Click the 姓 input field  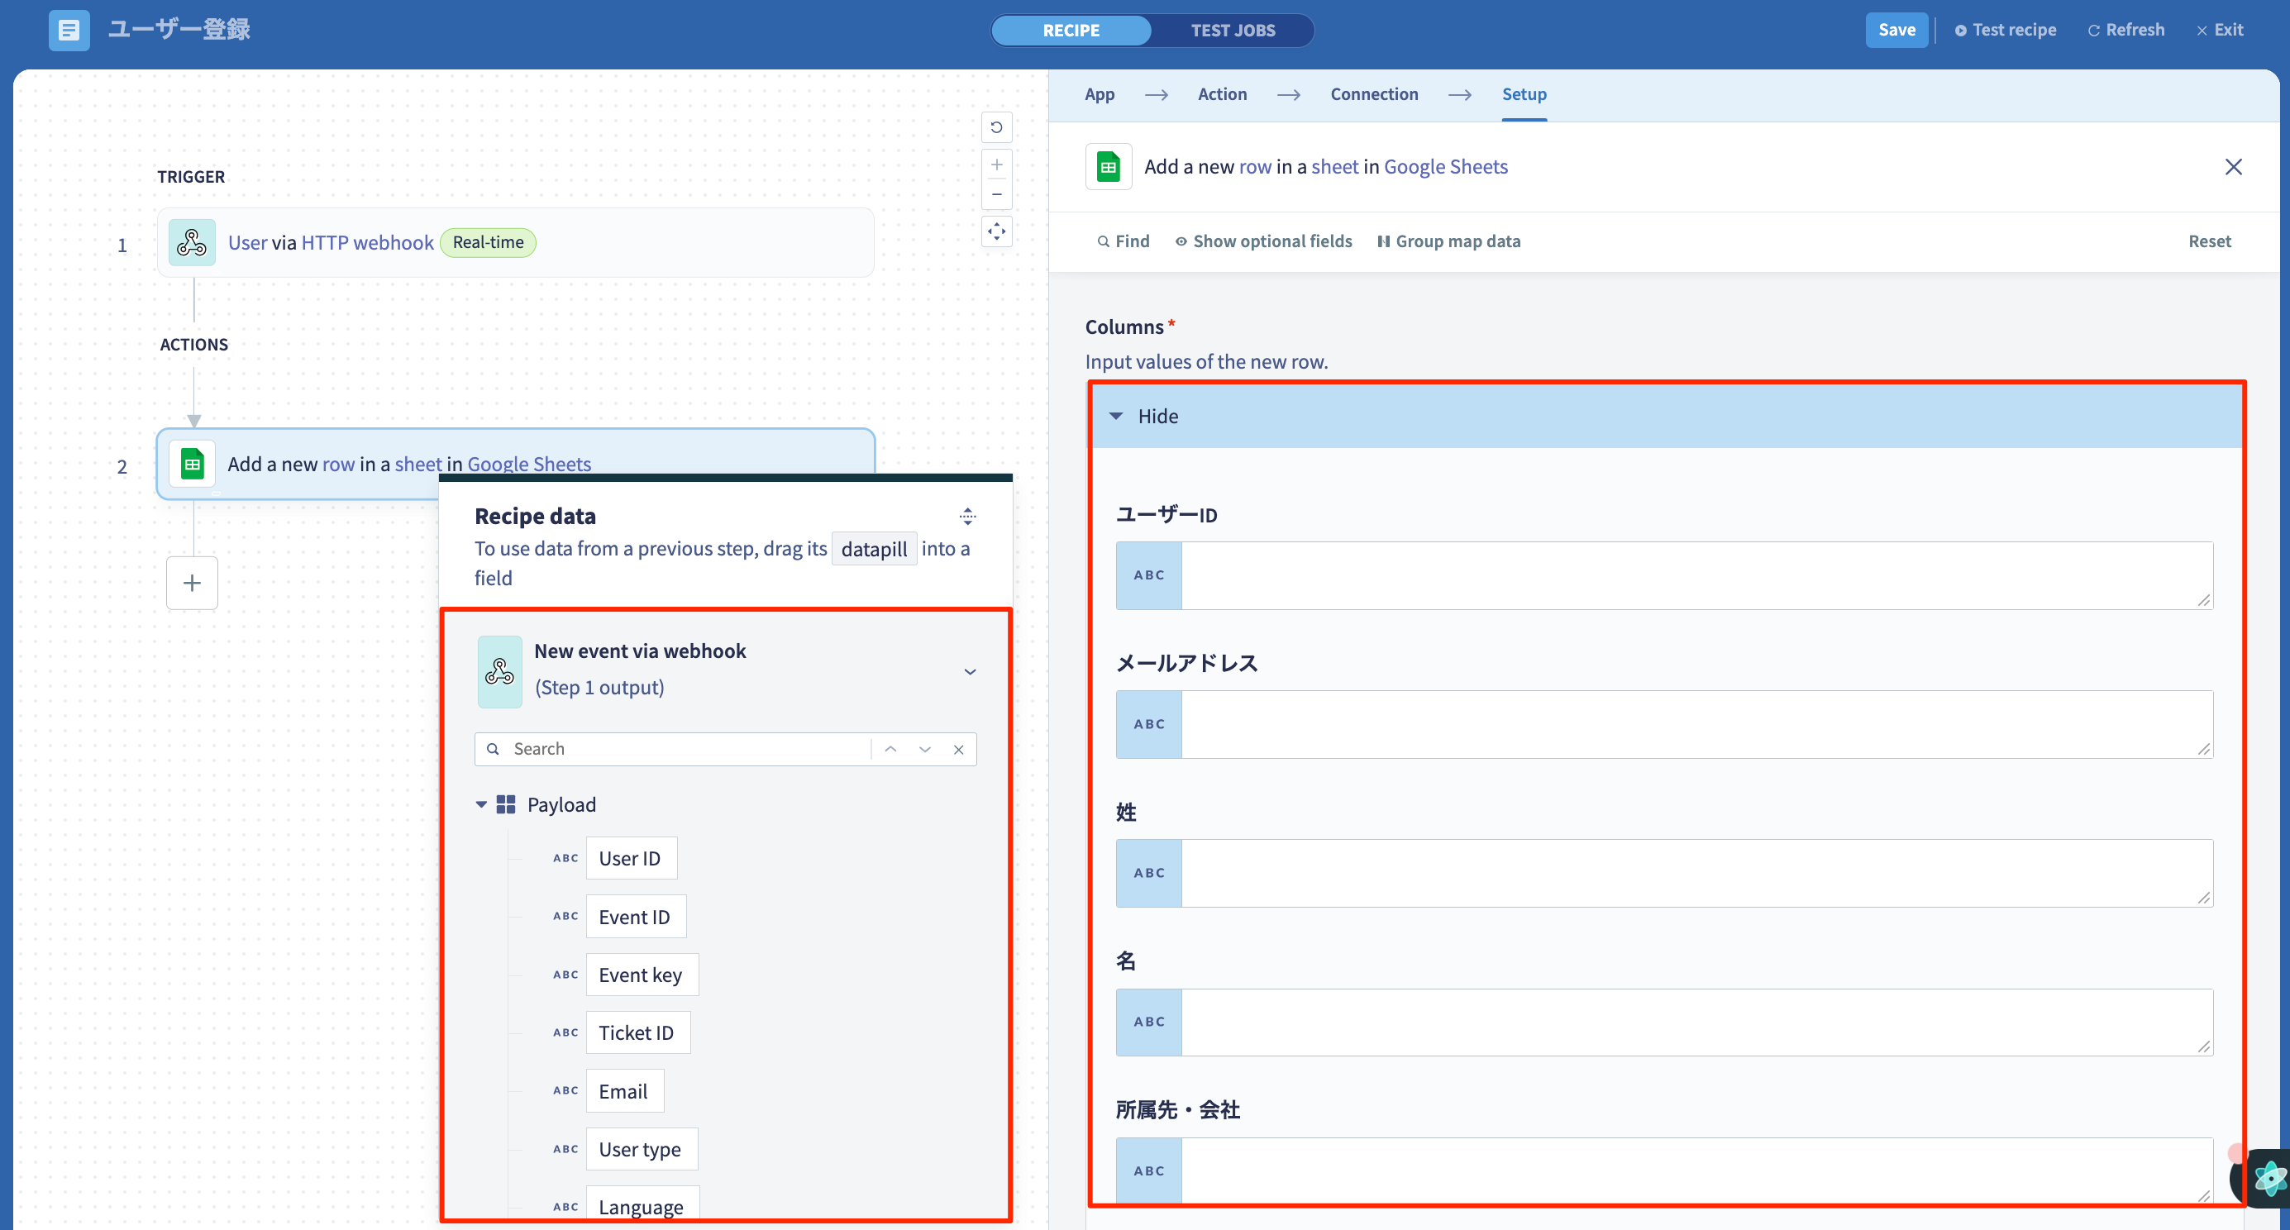pos(1696,874)
